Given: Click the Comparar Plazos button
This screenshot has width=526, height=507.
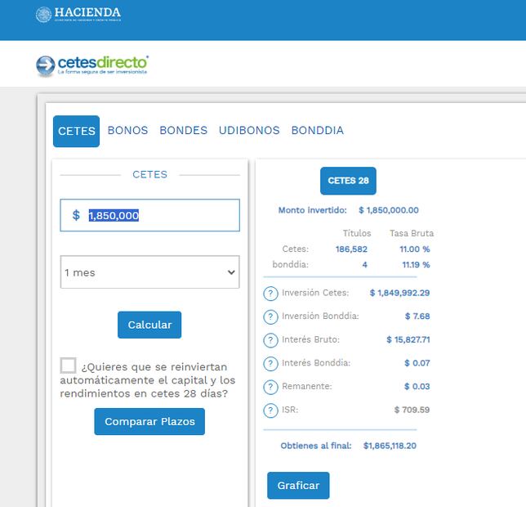Looking at the screenshot, I should [149, 422].
